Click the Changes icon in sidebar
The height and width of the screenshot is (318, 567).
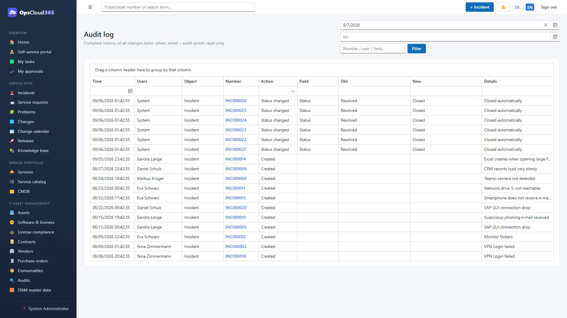(x=12, y=122)
